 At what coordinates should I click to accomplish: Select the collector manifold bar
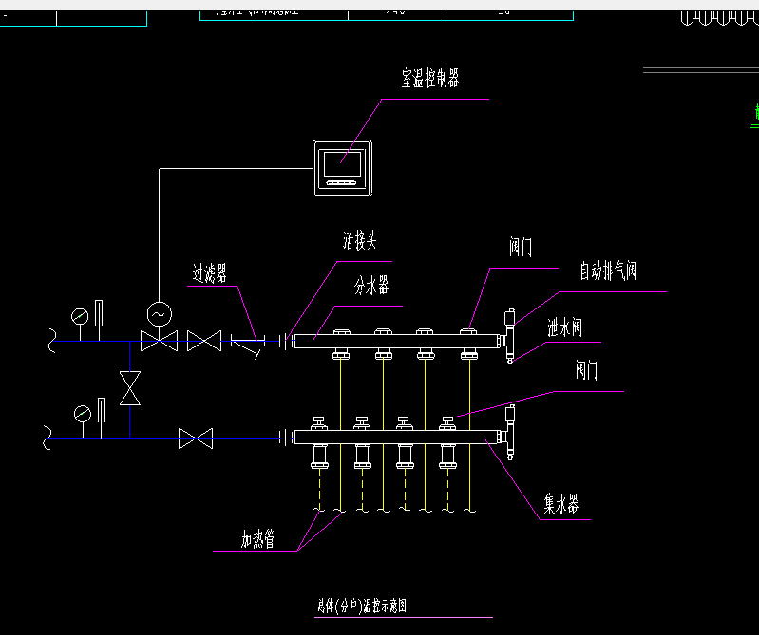pyautogui.click(x=396, y=438)
